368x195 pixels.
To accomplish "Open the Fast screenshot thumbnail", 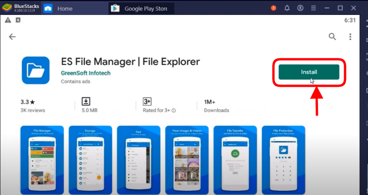I will 139,160.
